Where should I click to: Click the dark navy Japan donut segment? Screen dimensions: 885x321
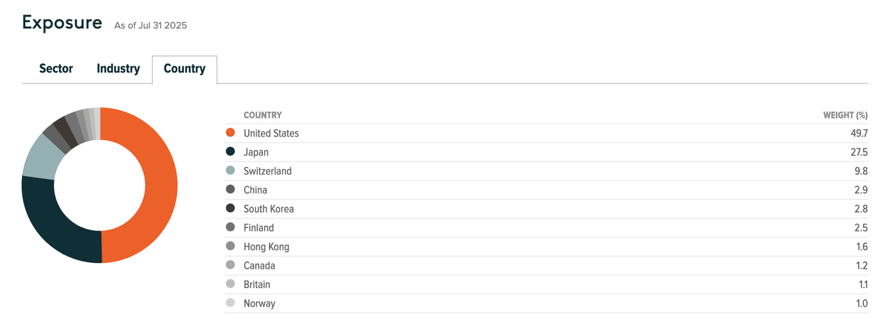[x=59, y=228]
